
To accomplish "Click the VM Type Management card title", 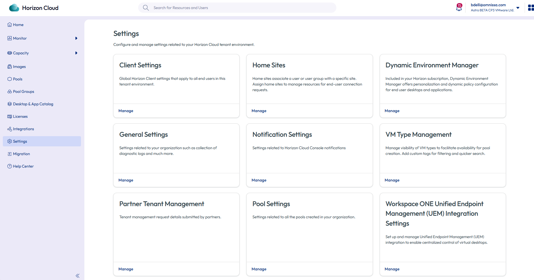I will click(x=418, y=134).
